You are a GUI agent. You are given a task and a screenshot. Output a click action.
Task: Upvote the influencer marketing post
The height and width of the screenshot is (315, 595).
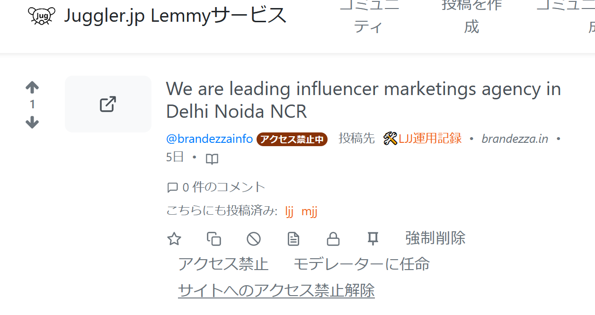32,87
